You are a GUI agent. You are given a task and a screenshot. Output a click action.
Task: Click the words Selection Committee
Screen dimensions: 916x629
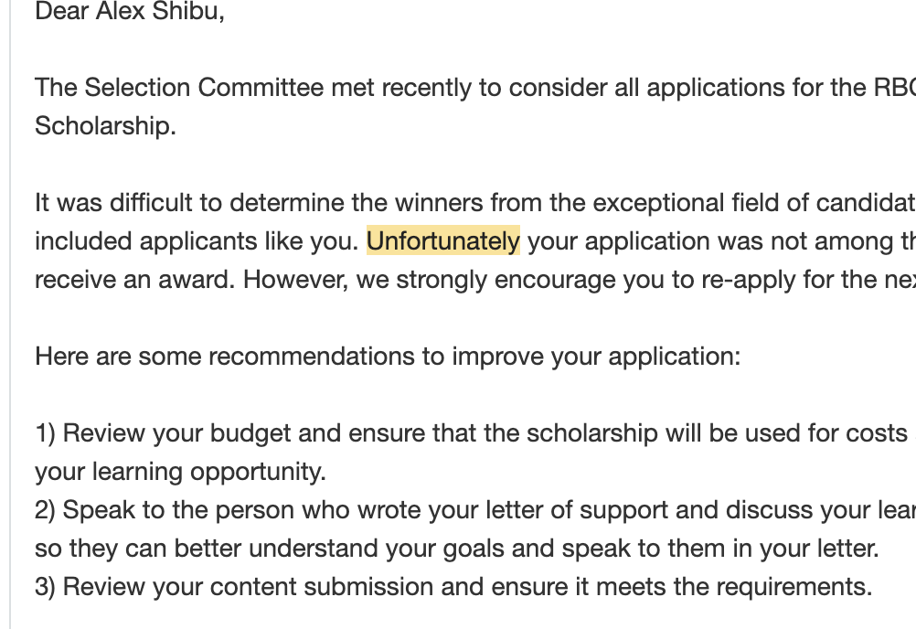(x=204, y=88)
